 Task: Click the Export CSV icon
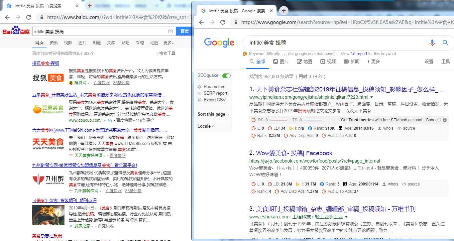click(199, 100)
